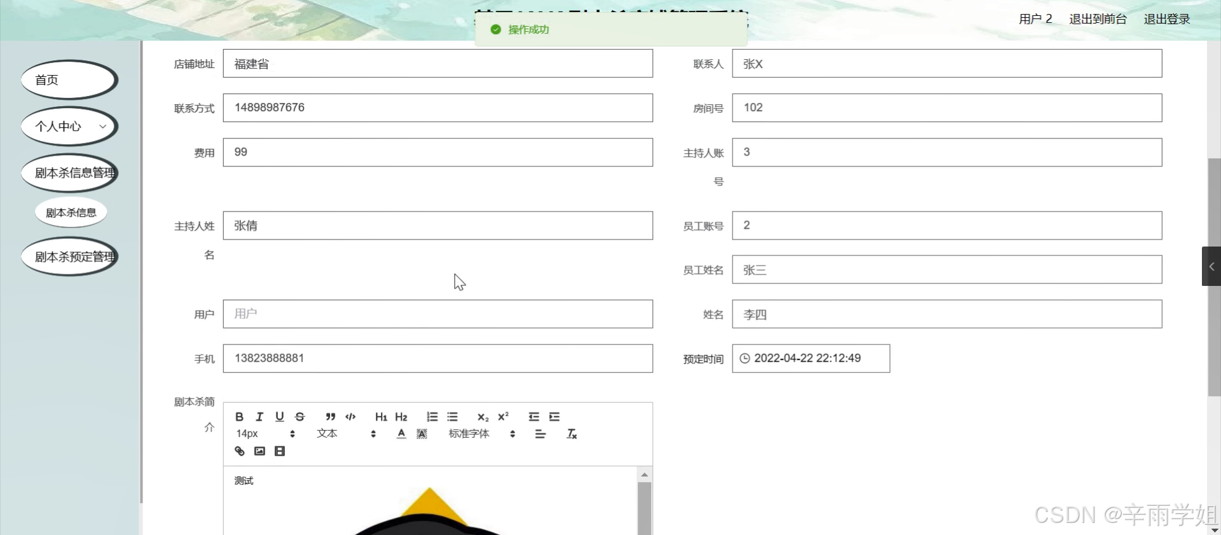
Task: Apply subscript formatting
Action: coord(483,417)
